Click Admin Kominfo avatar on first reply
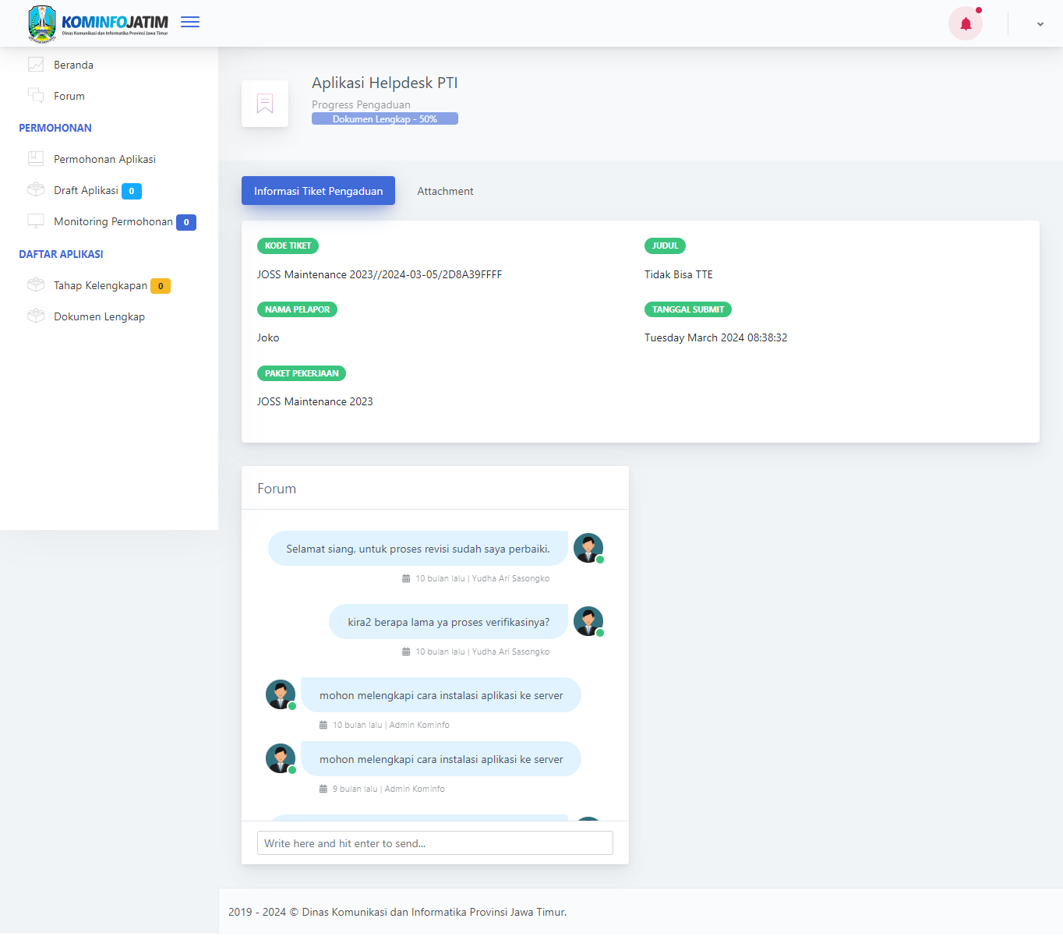The width and height of the screenshot is (1063, 936). pos(280,694)
